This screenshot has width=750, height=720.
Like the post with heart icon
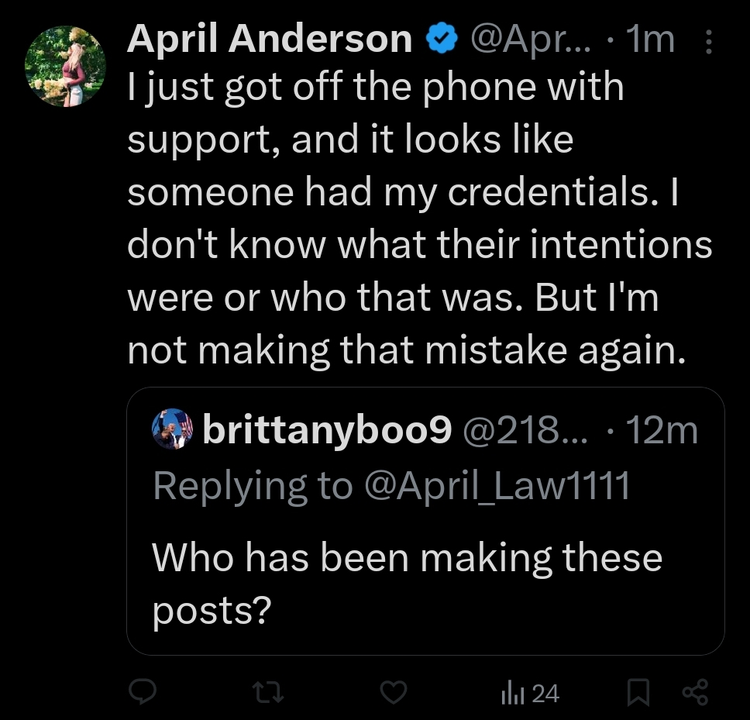coord(394,693)
